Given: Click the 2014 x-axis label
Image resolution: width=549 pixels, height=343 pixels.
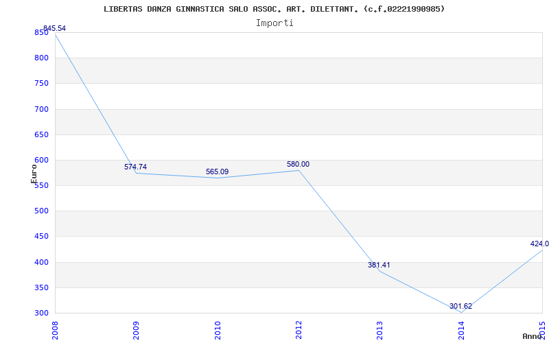Looking at the screenshot, I should pos(461,330).
